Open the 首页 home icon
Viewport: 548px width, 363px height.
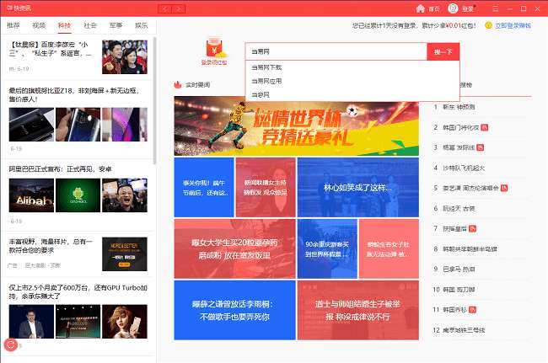tap(421, 8)
